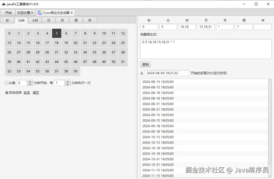The width and height of the screenshot is (274, 179).
Task: Toggle minute 52 button
Action: click(x=9, y=71)
